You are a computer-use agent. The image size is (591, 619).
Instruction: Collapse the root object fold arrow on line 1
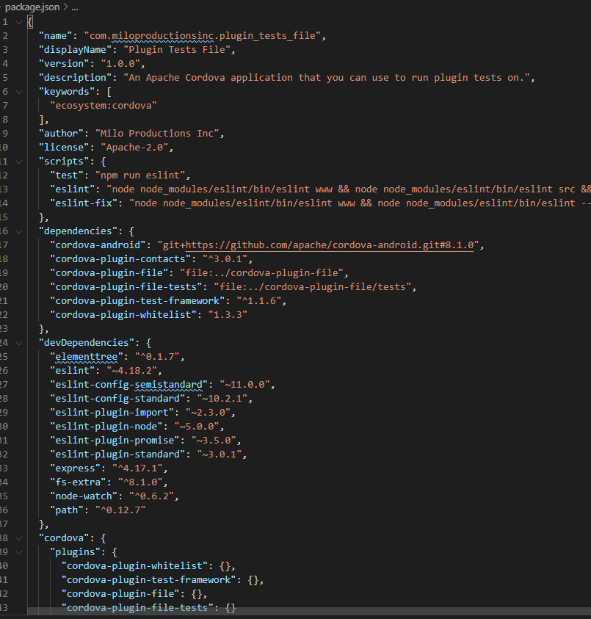[18, 23]
